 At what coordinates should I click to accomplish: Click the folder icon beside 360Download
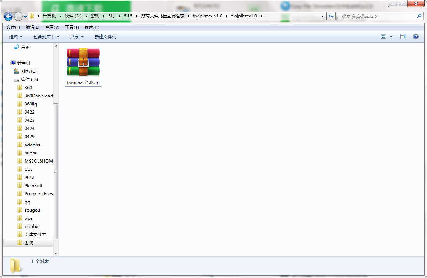20,96
